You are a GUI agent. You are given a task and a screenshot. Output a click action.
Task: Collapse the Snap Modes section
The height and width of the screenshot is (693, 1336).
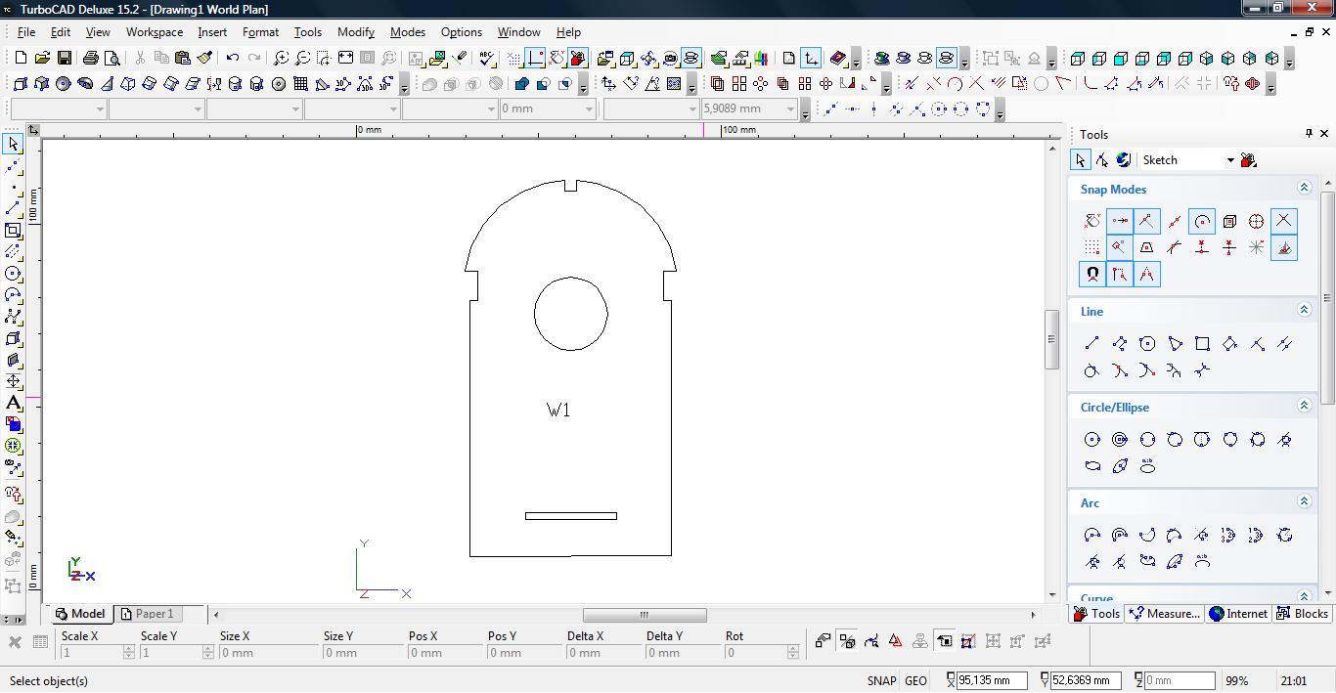pos(1304,188)
